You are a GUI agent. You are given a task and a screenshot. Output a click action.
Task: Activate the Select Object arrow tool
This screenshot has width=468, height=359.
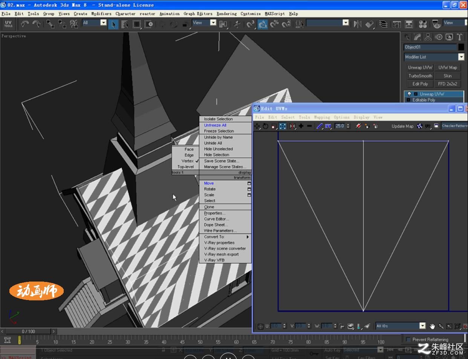[113, 24]
